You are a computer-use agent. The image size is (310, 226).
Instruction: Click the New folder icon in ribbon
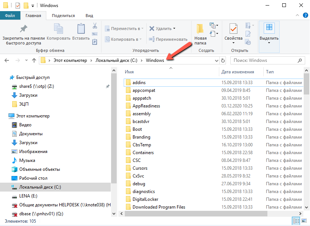200,29
